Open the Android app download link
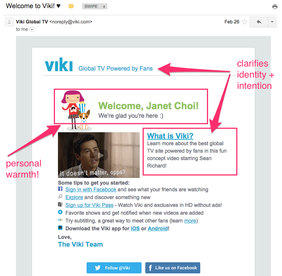Viewport: 282px width, 276px height. point(158,228)
